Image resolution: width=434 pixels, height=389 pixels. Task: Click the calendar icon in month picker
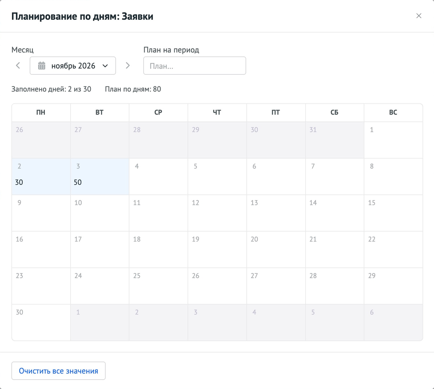tap(42, 66)
